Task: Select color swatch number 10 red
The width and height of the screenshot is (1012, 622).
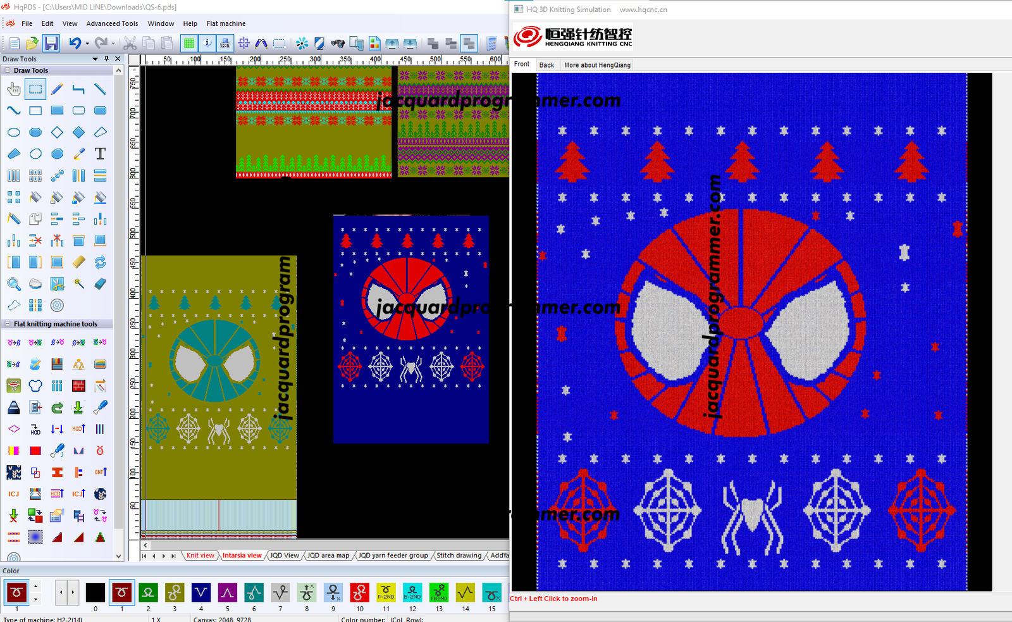Action: pyautogui.click(x=359, y=593)
